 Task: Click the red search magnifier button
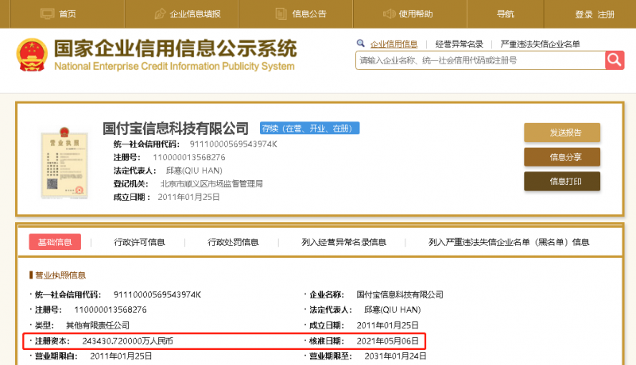[615, 60]
